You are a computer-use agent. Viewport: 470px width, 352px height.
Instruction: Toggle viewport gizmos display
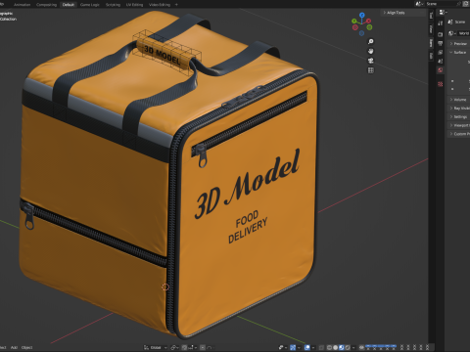(x=293, y=347)
